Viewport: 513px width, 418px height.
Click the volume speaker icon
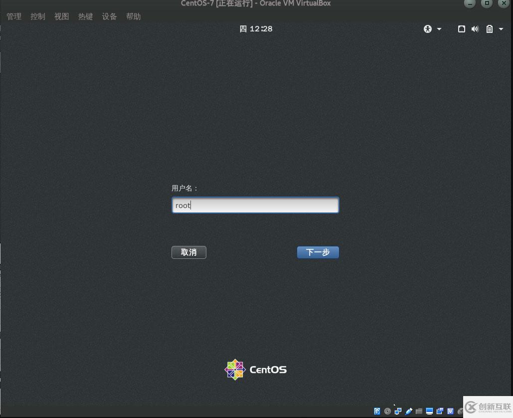[475, 29]
